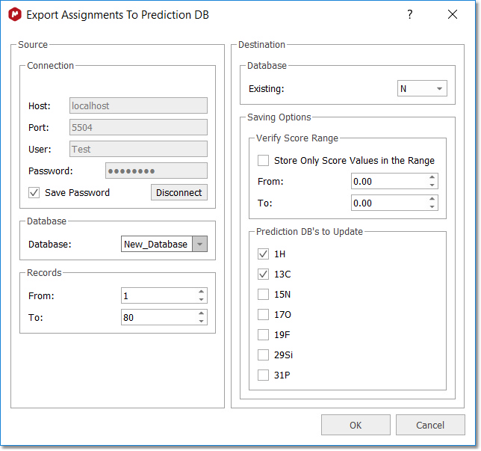Check the 29Si prediction DB checkbox
Viewport: 481px width, 451px height.
[263, 355]
